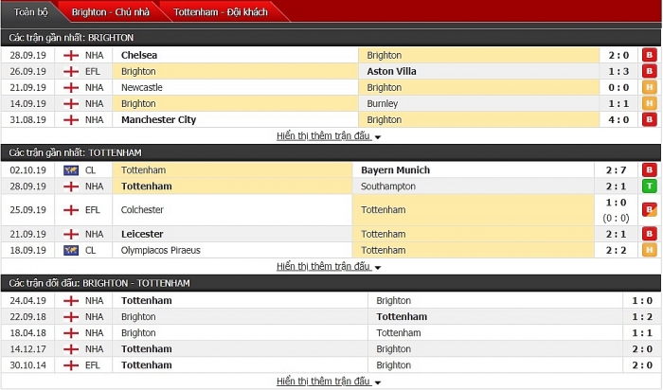The height and width of the screenshot is (390, 663).
Task: Click the 4 : 0 score for Manchester City match
Action: [618, 119]
